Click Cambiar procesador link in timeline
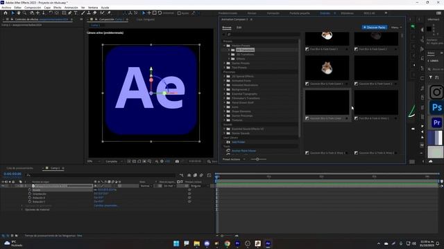 coord(105,205)
